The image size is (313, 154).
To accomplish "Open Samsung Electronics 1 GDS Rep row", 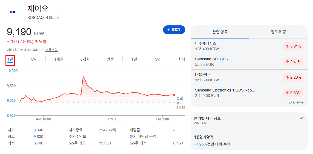I will point(249,93).
